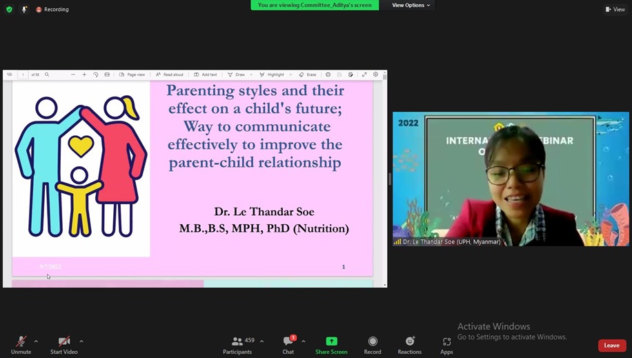
Task: Switch layout using the View button
Action: coord(615,10)
